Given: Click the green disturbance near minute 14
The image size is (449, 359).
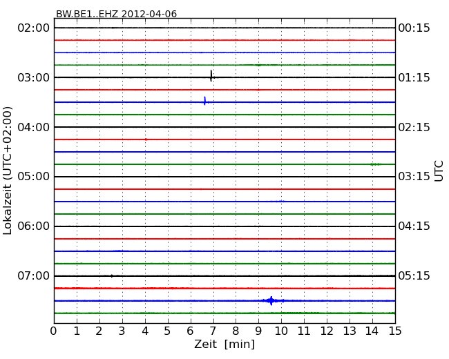Looking at the screenshot, I should [376, 164].
